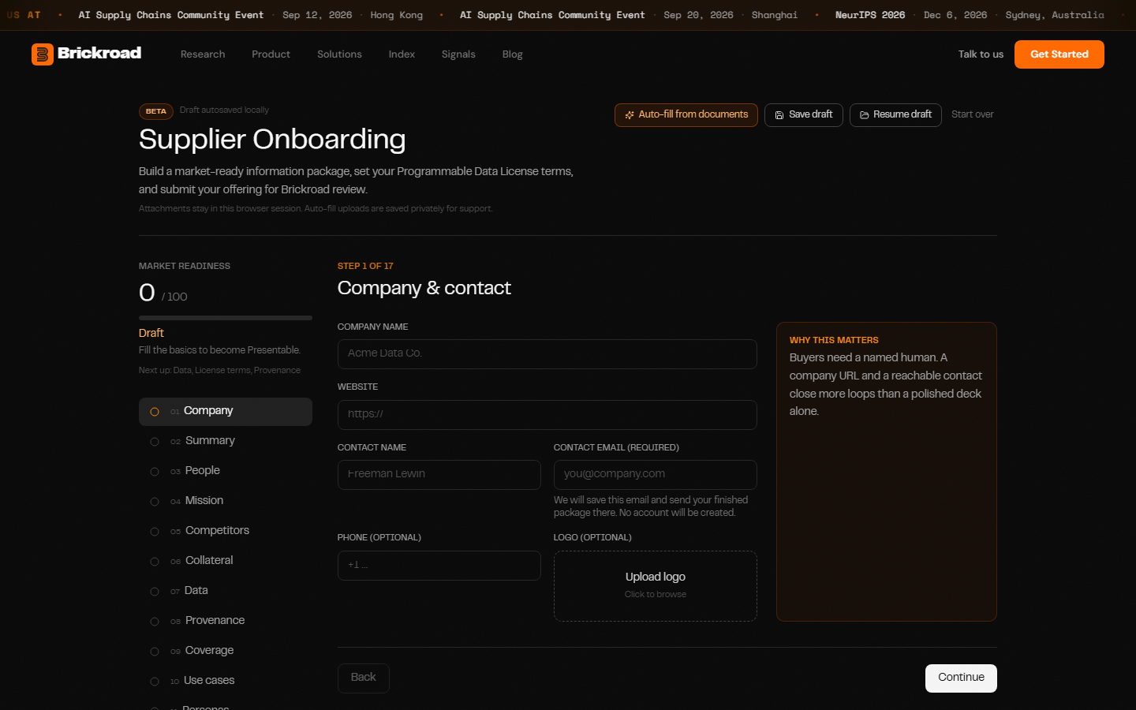Screen dimensions: 1136x710
Task: Click the 'MARKET READINESS' label
Action: coord(185,267)
